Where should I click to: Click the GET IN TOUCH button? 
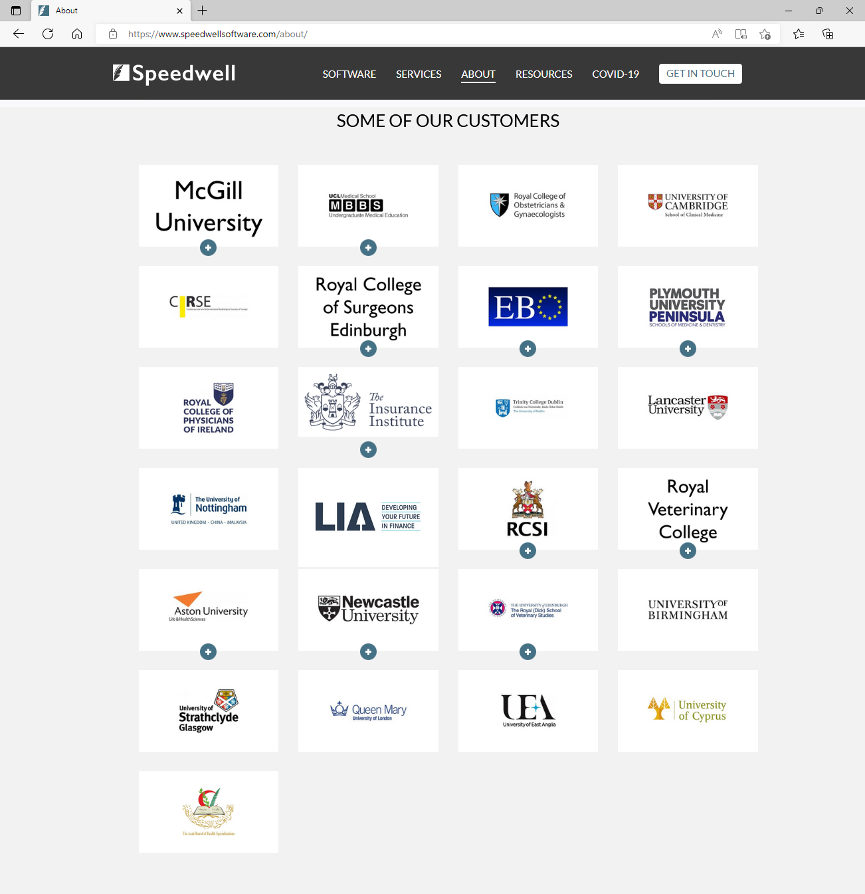pyautogui.click(x=700, y=74)
